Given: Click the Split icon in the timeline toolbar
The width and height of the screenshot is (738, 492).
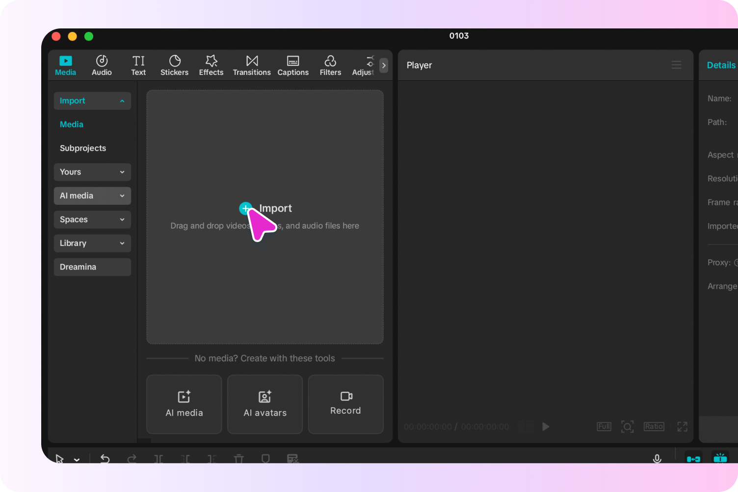Looking at the screenshot, I should click(x=158, y=459).
